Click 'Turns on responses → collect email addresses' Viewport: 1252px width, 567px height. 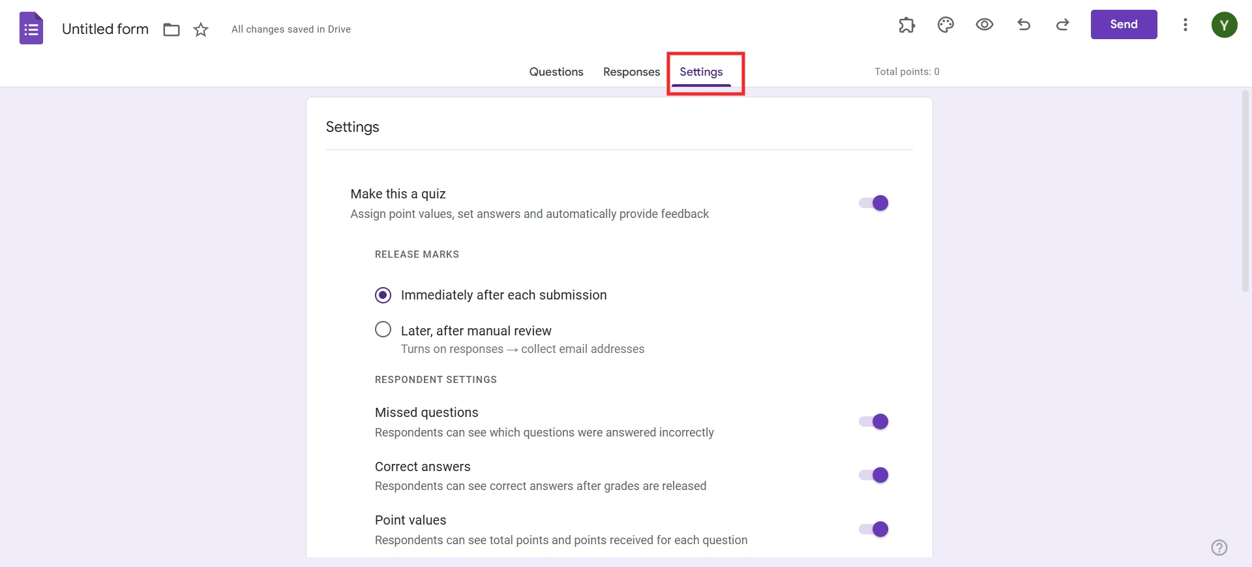(x=522, y=349)
